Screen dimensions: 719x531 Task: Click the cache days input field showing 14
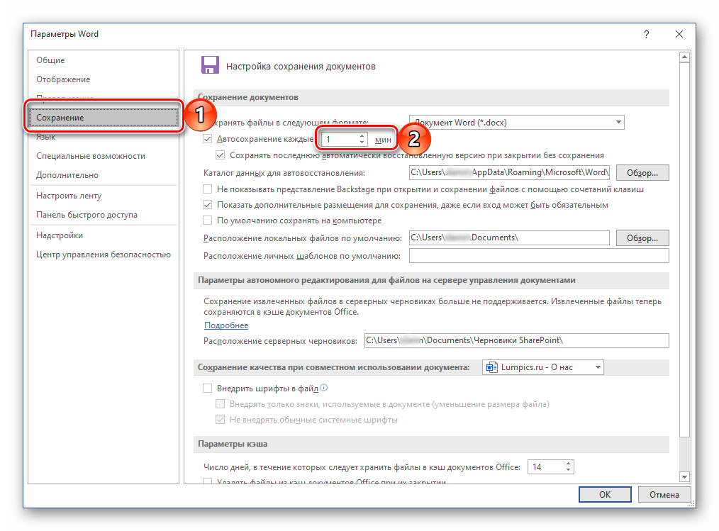pos(546,466)
